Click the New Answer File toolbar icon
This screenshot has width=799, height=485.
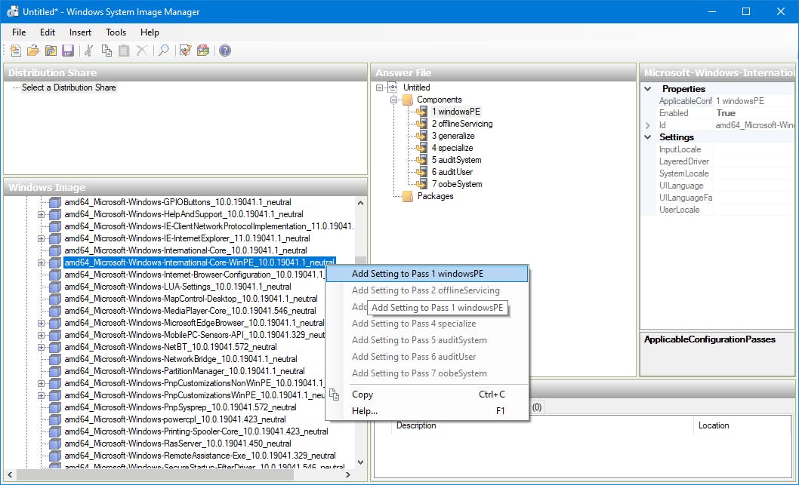[16, 51]
